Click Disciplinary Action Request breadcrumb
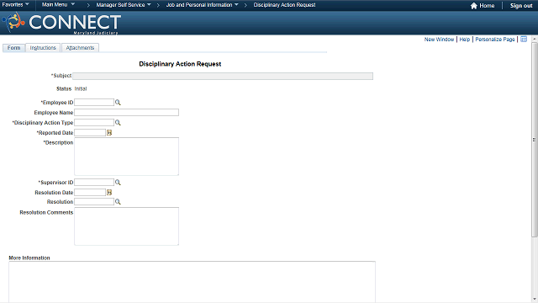Image resolution: width=538 pixels, height=303 pixels. click(284, 5)
